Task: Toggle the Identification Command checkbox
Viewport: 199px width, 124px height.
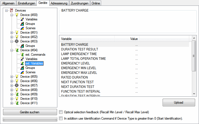Action: tap(61, 118)
